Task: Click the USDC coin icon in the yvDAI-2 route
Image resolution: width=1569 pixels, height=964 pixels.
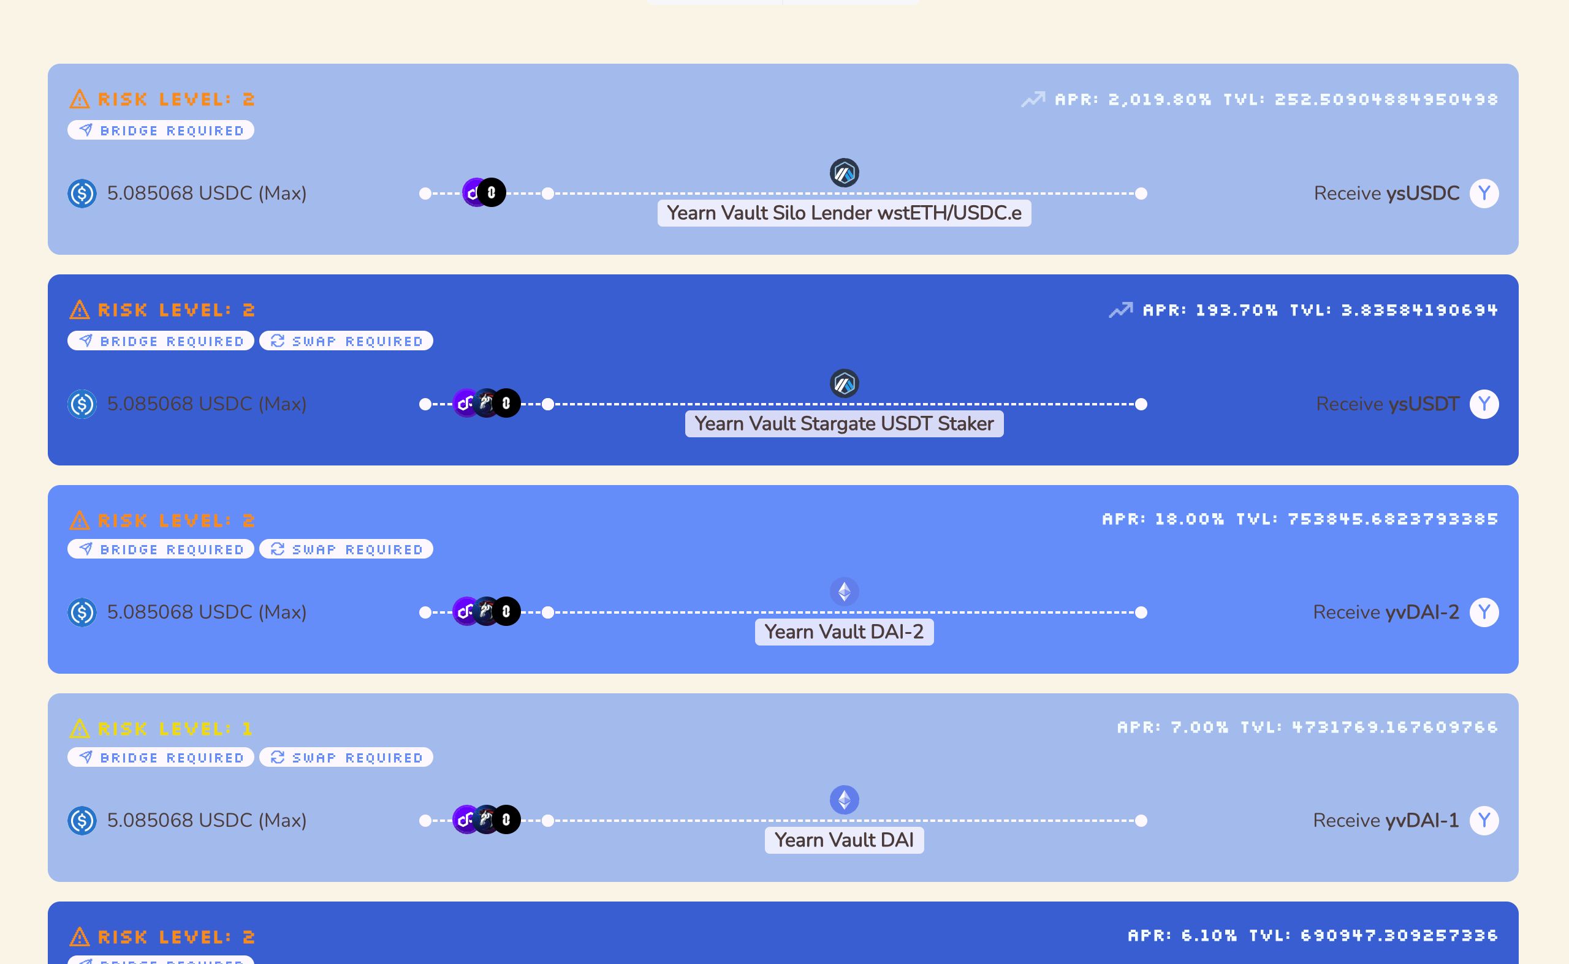Action: 82,612
